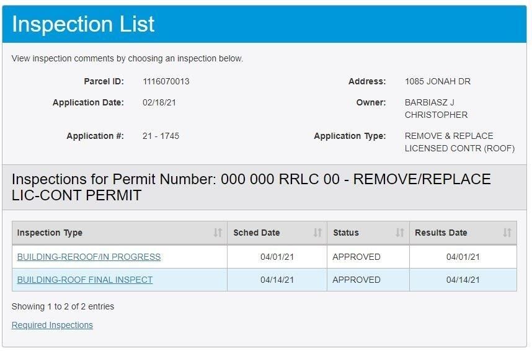Open the BUILDING-ROOF FINAL INSPECT link
Viewport: 532px width, 351px height.
(x=85, y=280)
